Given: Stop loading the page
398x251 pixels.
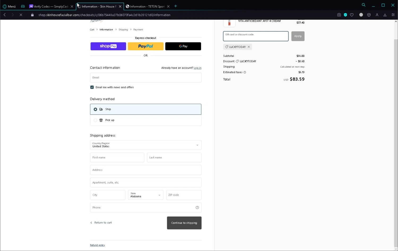Looking at the screenshot, I should click(x=21, y=15).
